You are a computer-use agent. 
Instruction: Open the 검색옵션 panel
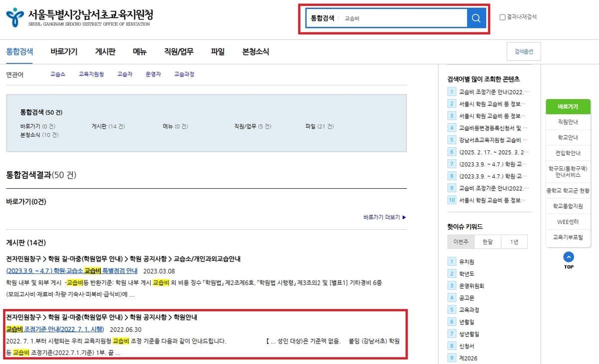pos(524,51)
